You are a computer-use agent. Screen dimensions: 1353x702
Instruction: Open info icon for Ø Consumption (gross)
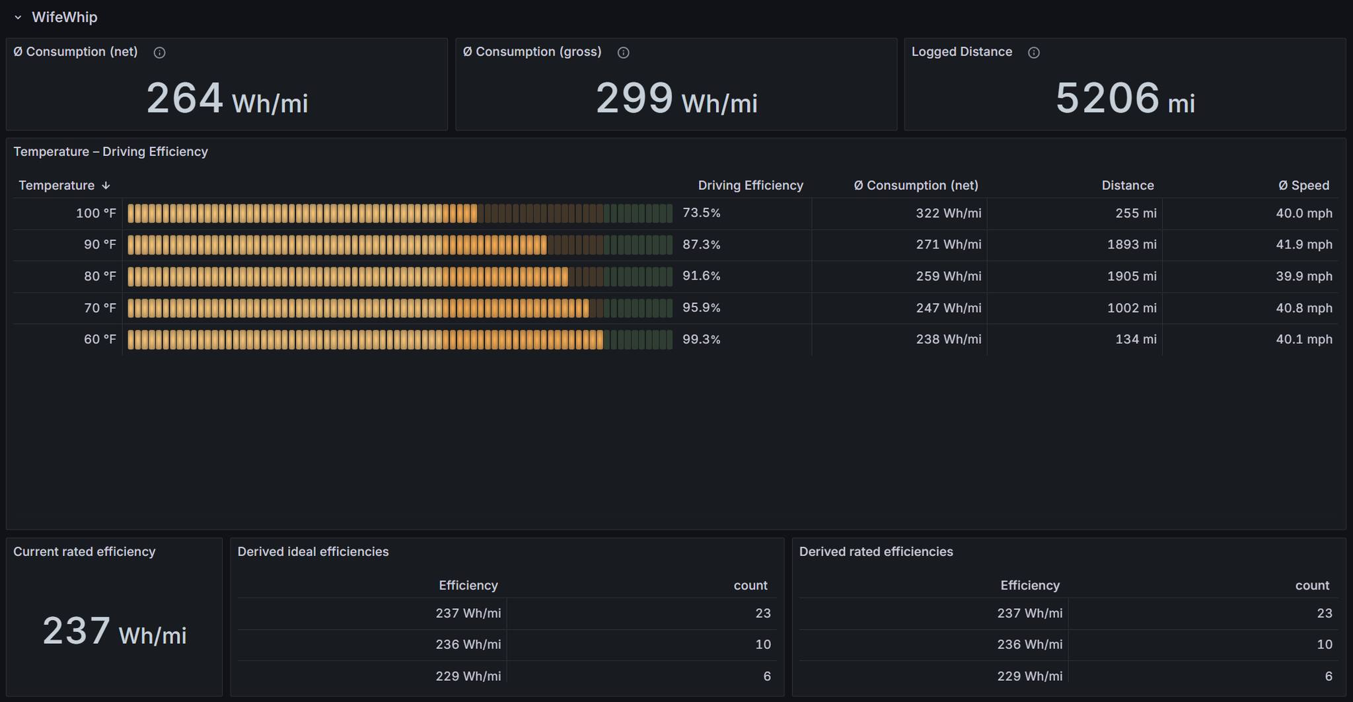click(623, 52)
